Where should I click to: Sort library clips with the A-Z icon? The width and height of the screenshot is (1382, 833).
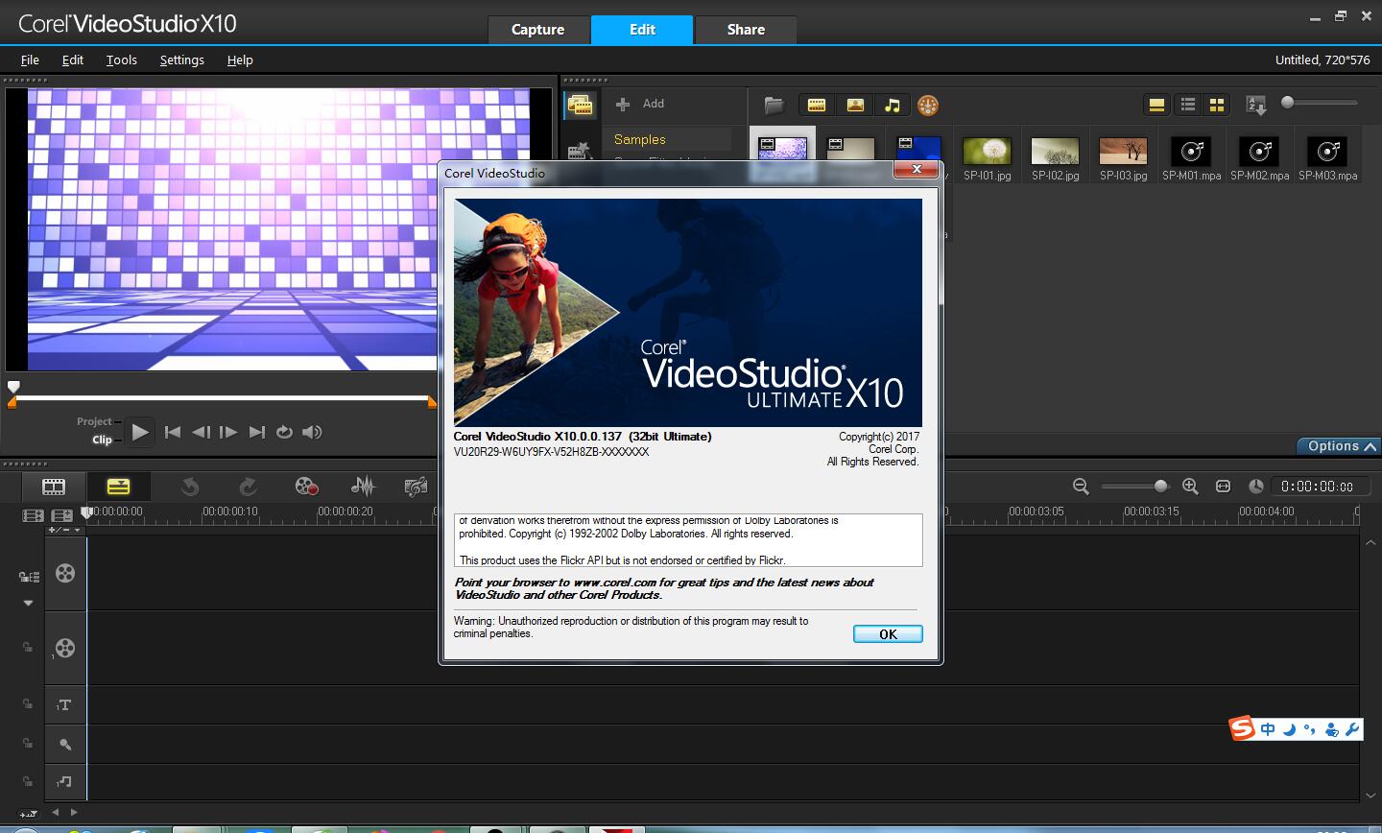(1255, 105)
